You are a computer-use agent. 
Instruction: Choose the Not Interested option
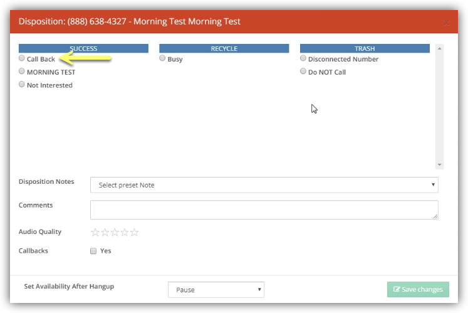(x=22, y=85)
